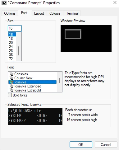This screenshot has width=119, height=150.
Task: Select the Consolas font
Action: click(x=32, y=74)
